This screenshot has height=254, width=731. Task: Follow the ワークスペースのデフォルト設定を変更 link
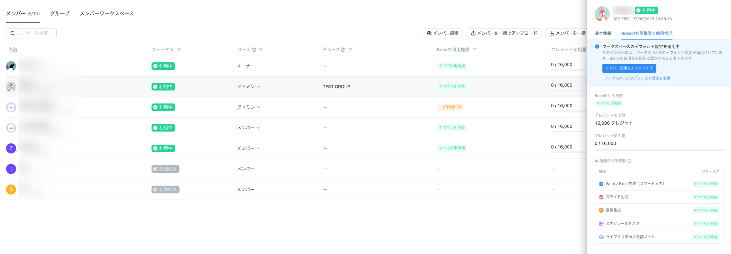tap(637, 78)
